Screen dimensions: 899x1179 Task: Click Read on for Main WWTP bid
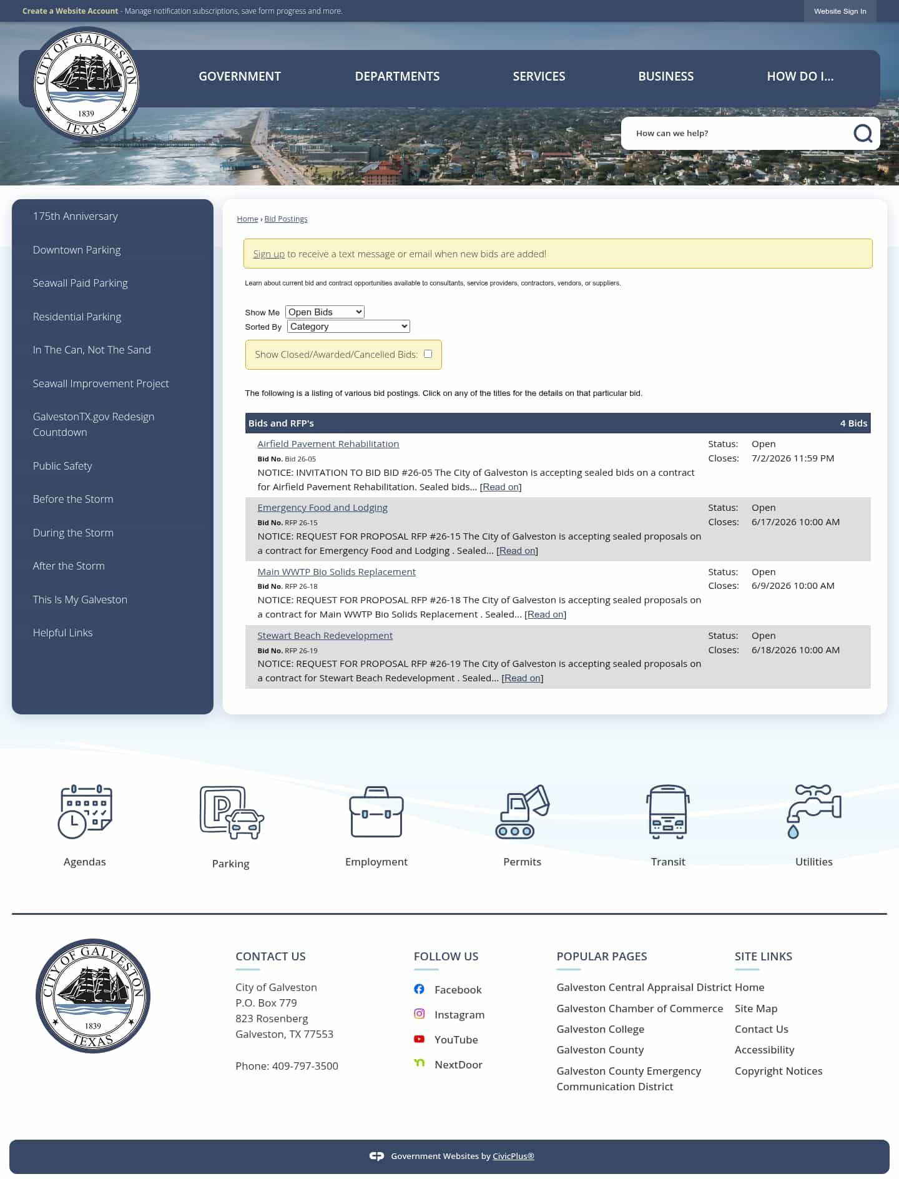coord(545,614)
